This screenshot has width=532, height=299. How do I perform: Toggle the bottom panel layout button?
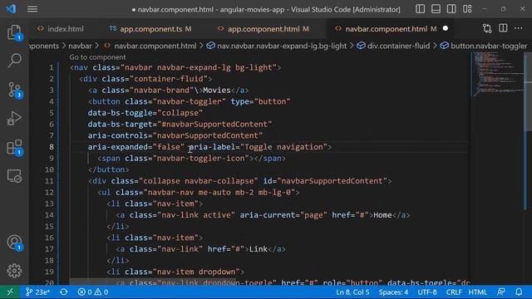[436, 9]
